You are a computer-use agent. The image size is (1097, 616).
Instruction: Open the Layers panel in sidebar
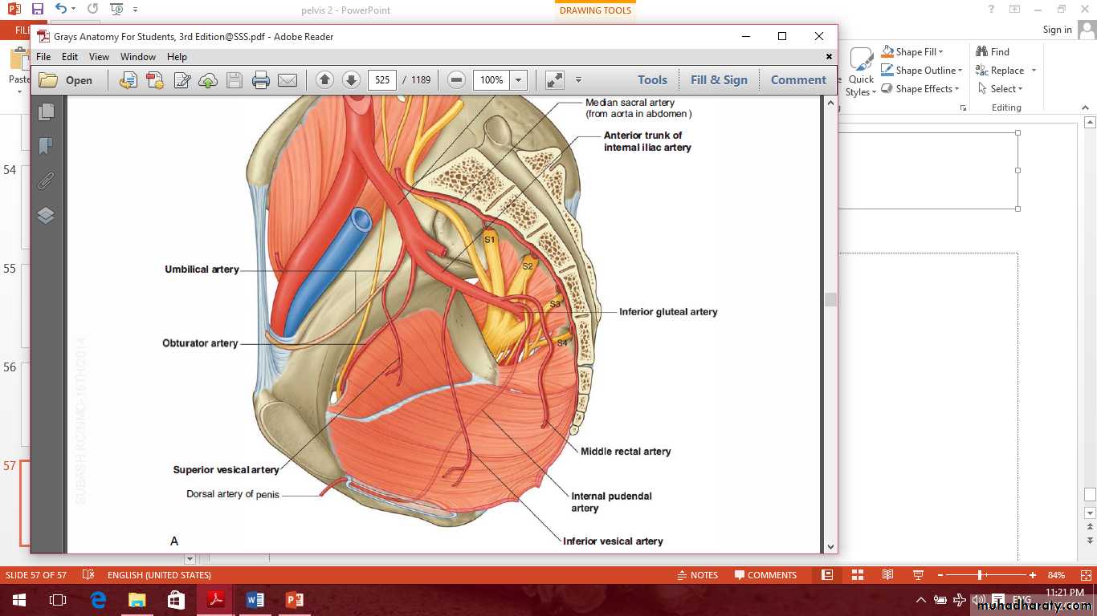click(46, 215)
